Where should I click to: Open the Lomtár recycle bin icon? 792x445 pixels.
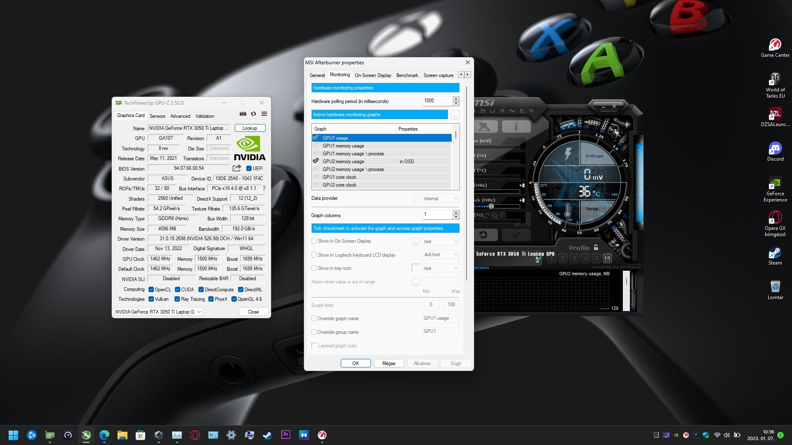tap(775, 290)
